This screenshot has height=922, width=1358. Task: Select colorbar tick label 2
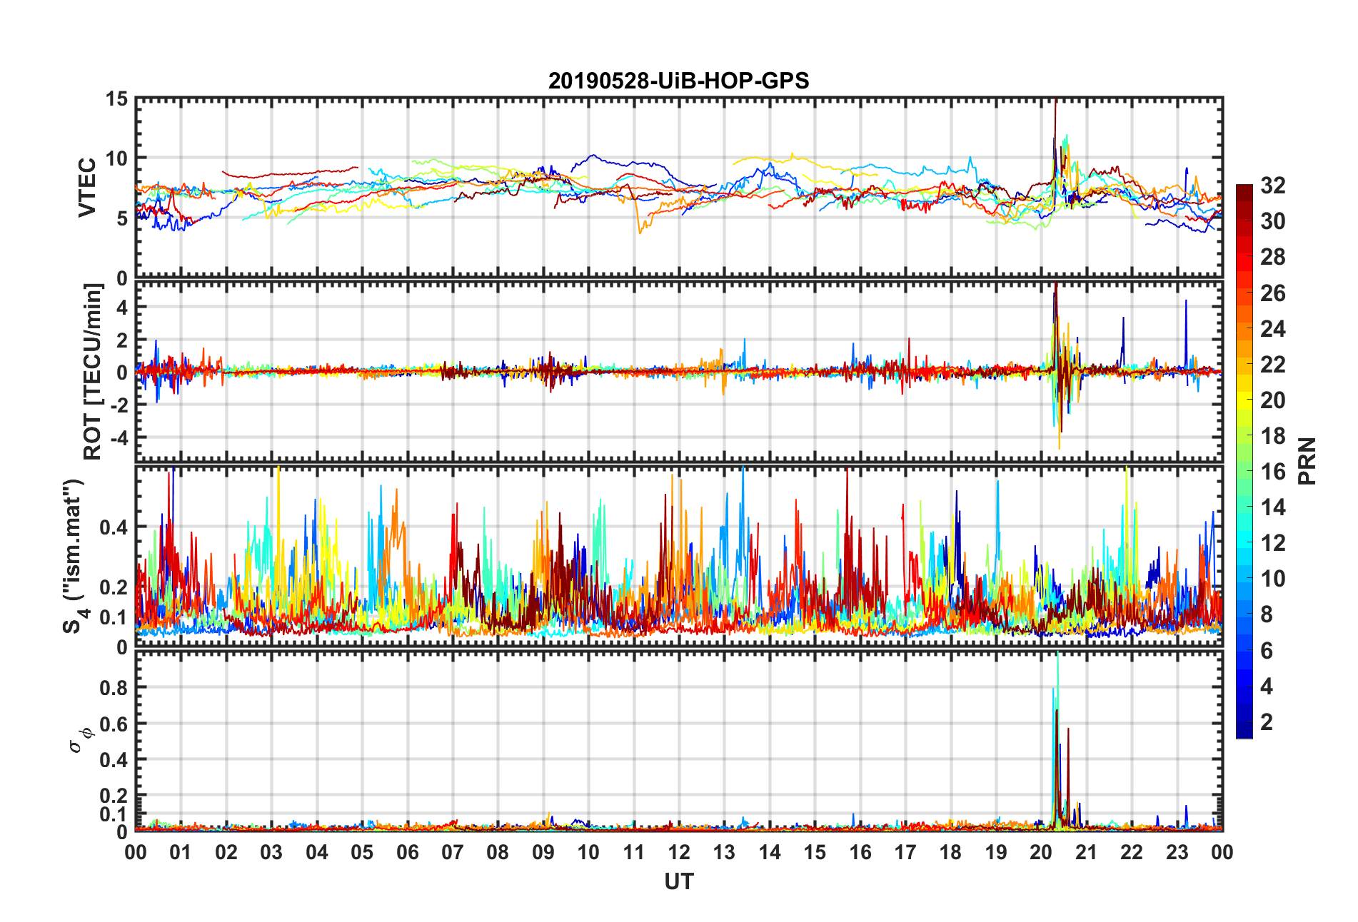(1267, 722)
